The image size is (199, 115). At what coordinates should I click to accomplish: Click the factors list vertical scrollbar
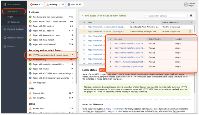point(76,56)
